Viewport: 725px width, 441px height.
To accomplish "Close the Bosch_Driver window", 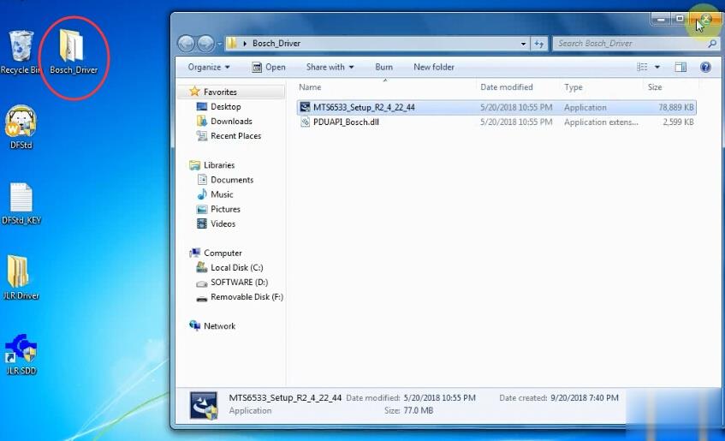I will pos(705,19).
